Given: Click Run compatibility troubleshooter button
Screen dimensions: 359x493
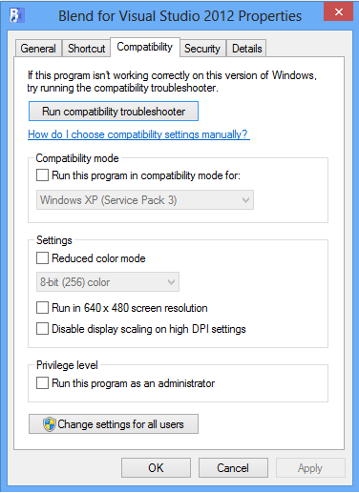Looking at the screenshot, I should (114, 112).
